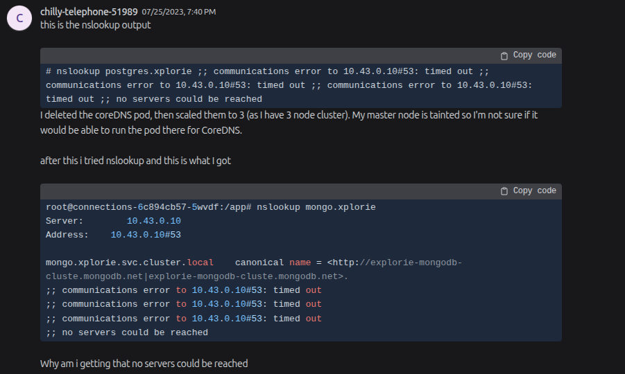Click the root@connections prompt line with 'nslookup mongo.xplorie'
This screenshot has width=625, height=374.
point(210,207)
